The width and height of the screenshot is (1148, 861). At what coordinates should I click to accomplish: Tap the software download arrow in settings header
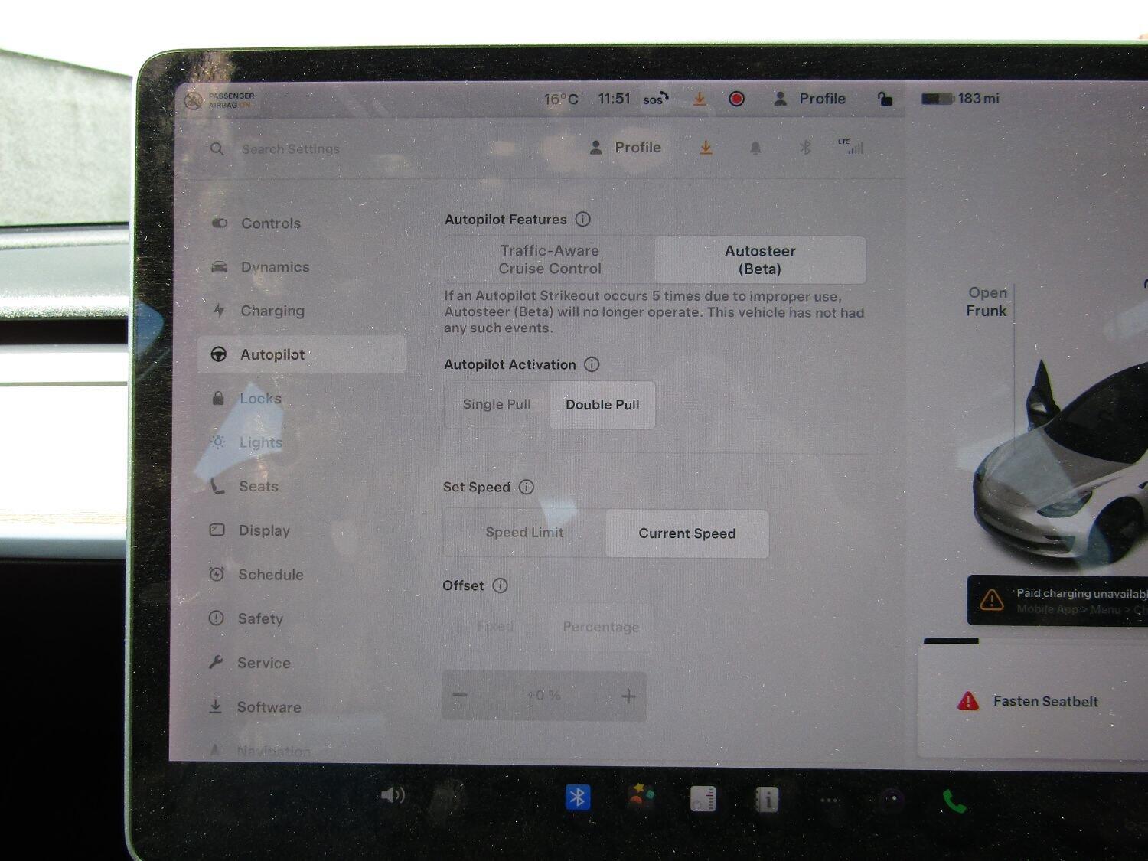click(706, 148)
